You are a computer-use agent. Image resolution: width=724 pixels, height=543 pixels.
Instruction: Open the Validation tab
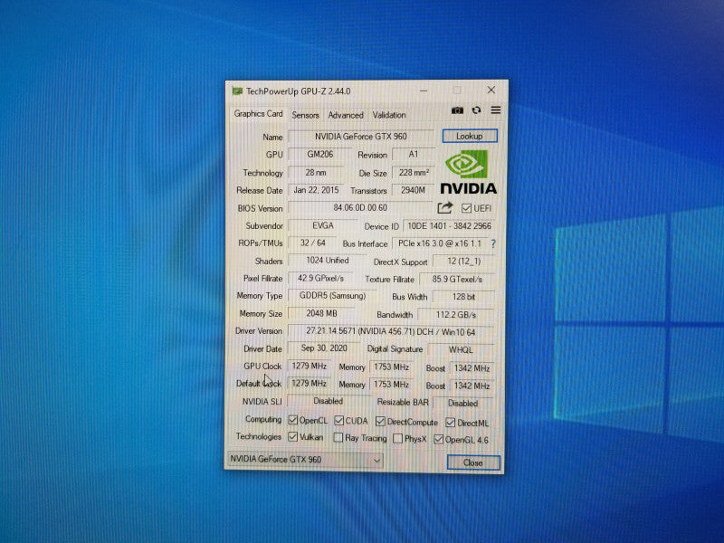(389, 115)
